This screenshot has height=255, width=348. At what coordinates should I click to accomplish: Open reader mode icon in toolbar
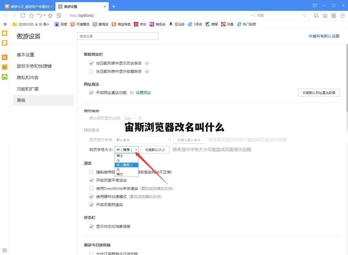[59, 15]
